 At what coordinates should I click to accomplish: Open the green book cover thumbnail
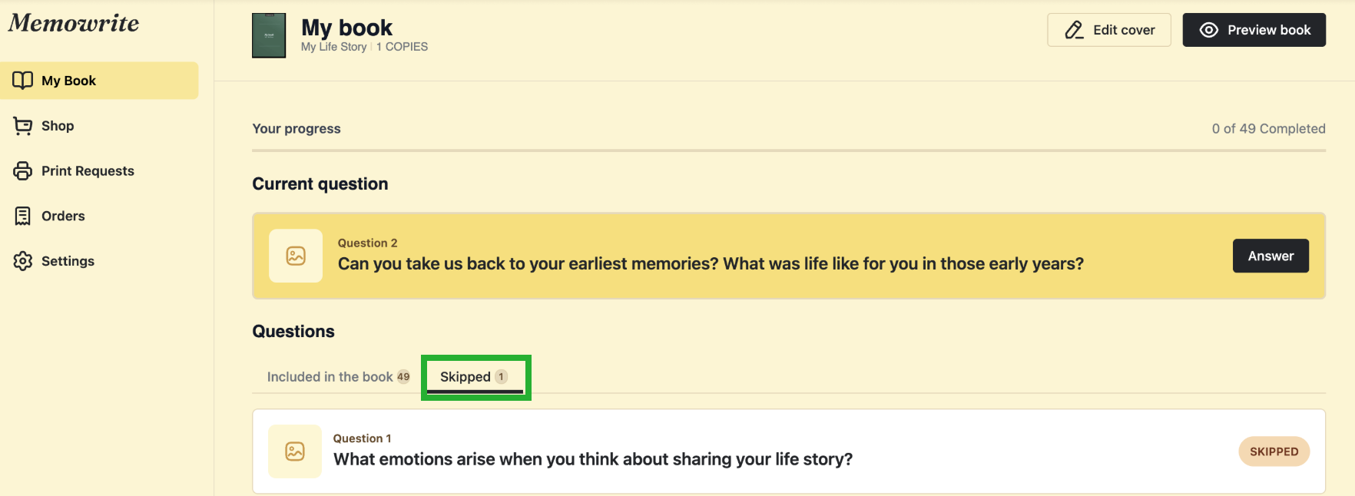[269, 35]
